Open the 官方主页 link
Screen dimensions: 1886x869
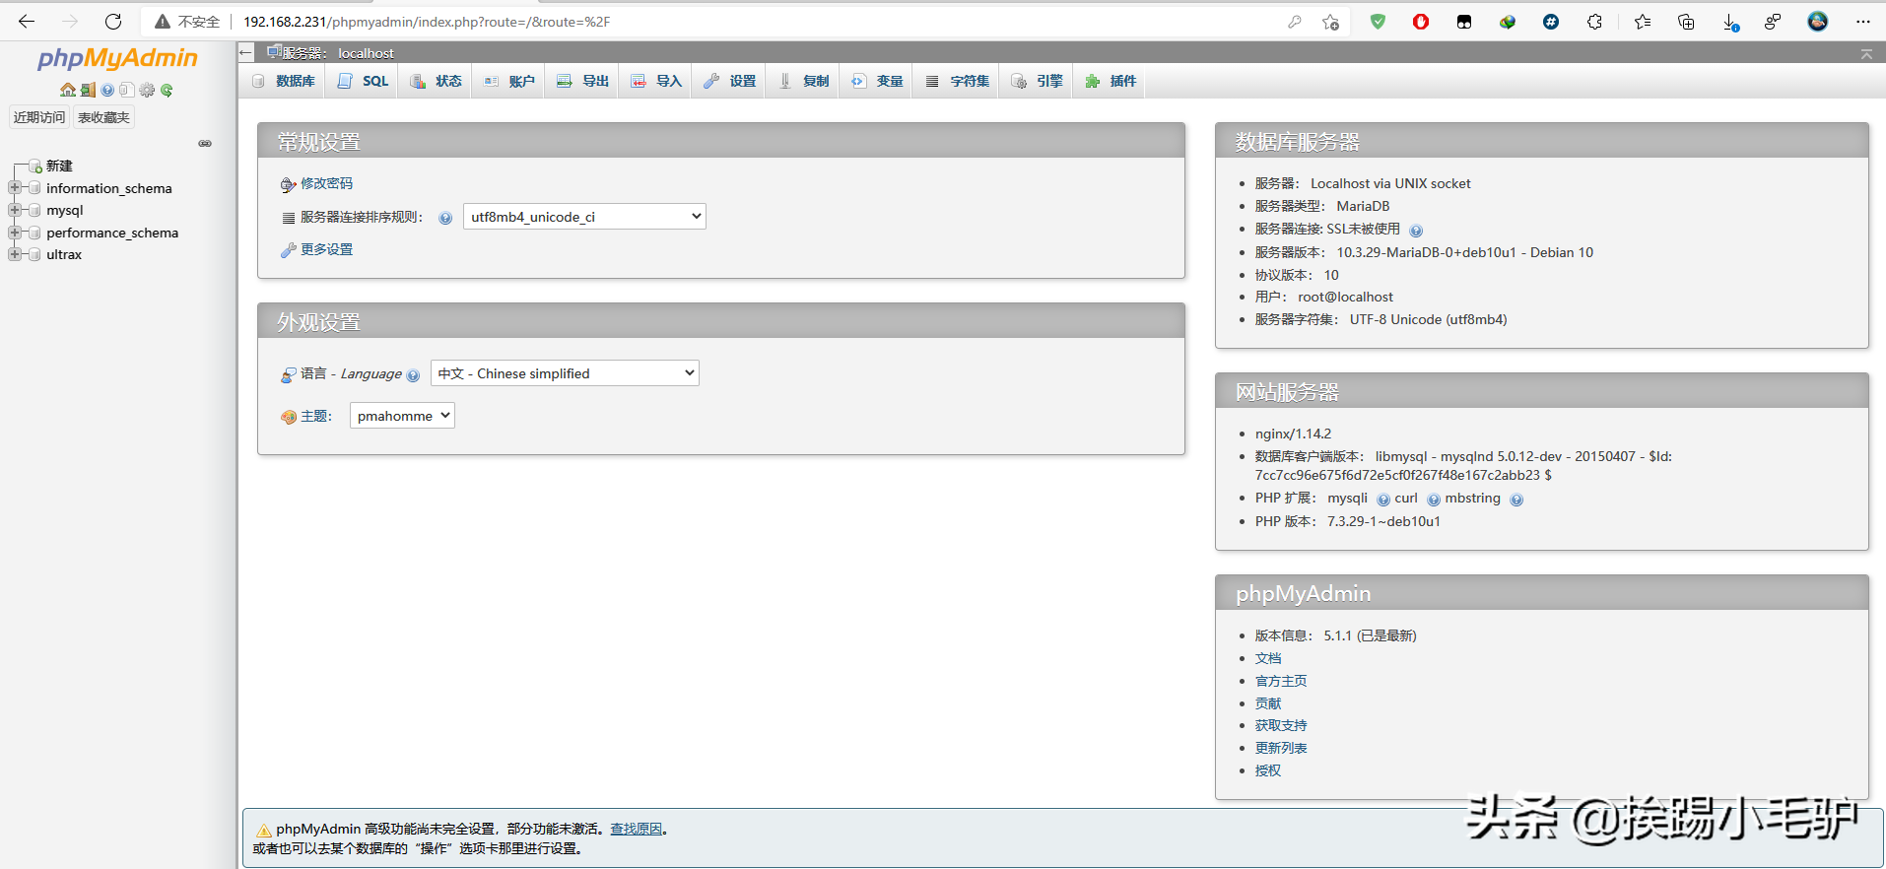click(x=1281, y=681)
